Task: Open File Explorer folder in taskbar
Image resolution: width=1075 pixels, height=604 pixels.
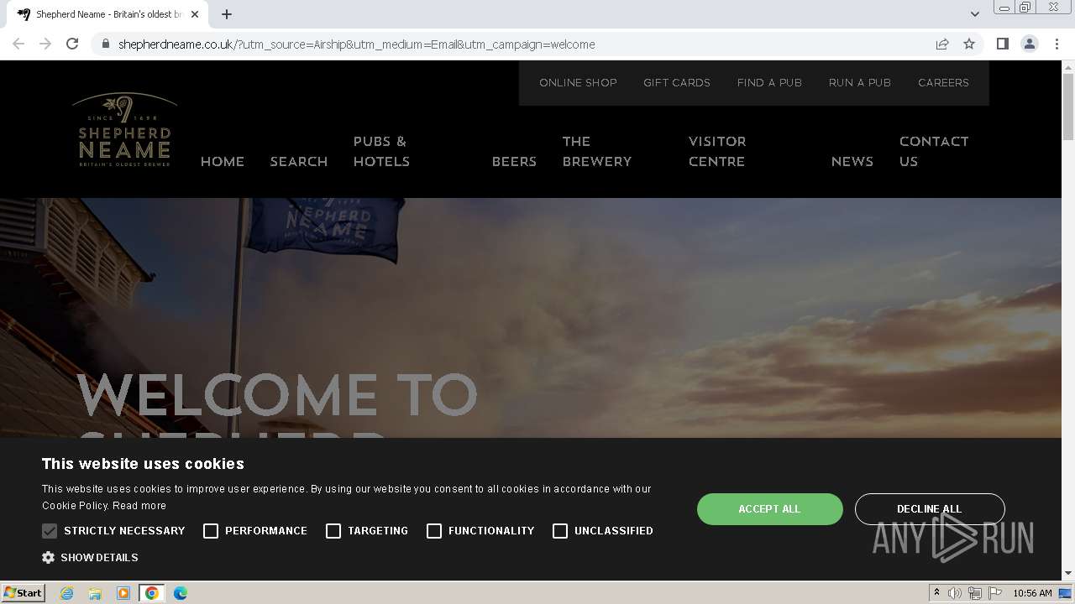Action: click(95, 593)
